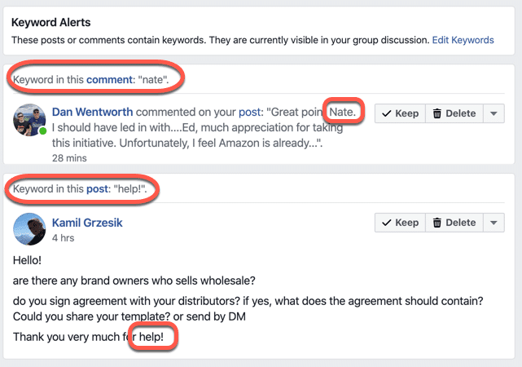The image size is (522, 367).
Task: Click the checkmark icon on Kamil's Keep button
Action: [x=387, y=223]
